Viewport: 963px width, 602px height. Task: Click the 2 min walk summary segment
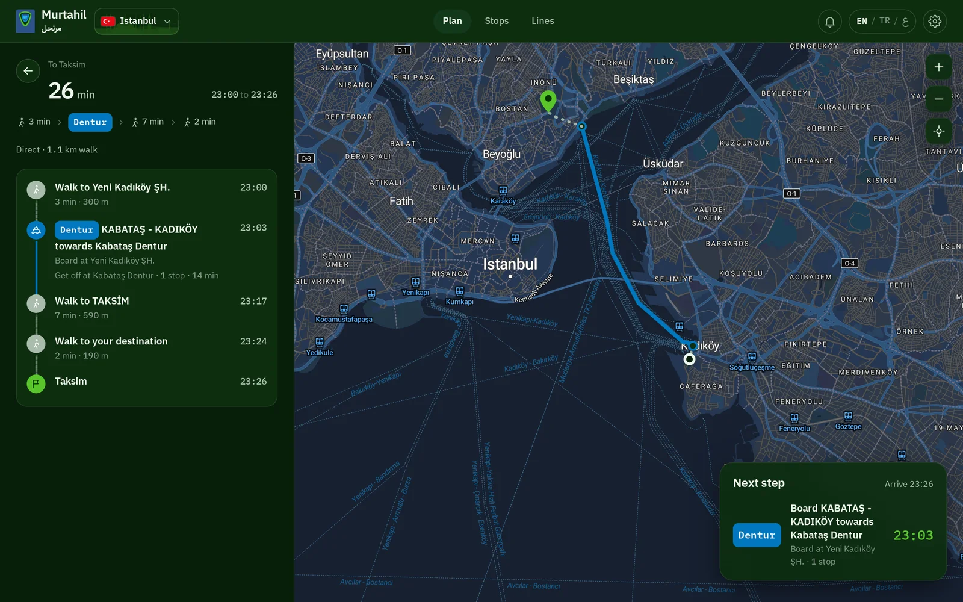[200, 122]
